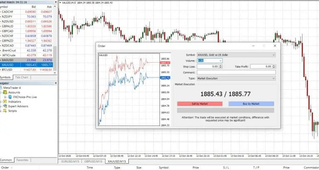Click the Time column header in the Terminal
Viewport: 319px width, 170px height.
click(90, 168)
